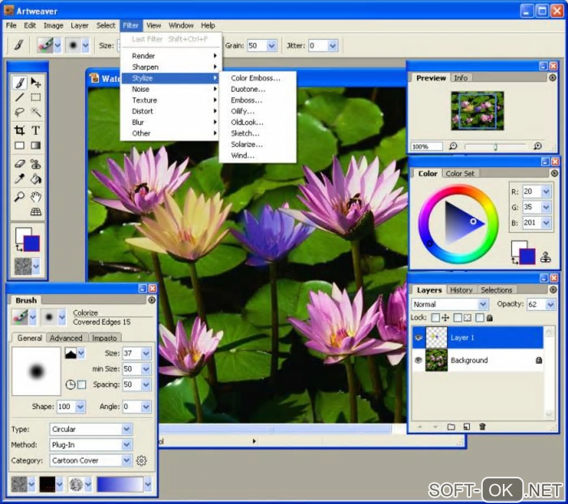Select the Text tool

click(36, 130)
